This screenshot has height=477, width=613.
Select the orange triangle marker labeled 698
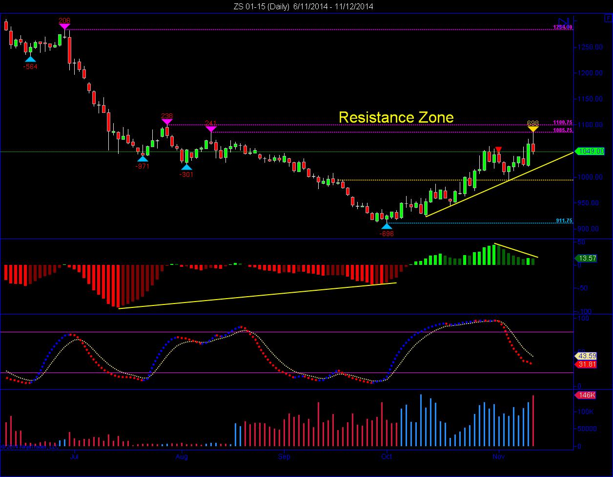point(533,129)
